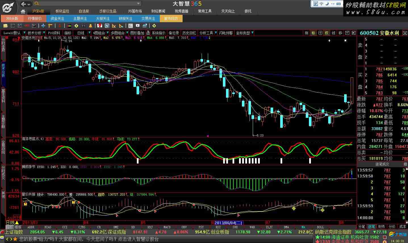Select the 模板 tab at bottom left
The image size is (408, 243).
[18, 227]
